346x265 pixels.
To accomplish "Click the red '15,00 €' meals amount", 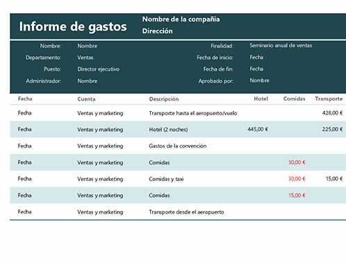I will (x=297, y=196).
